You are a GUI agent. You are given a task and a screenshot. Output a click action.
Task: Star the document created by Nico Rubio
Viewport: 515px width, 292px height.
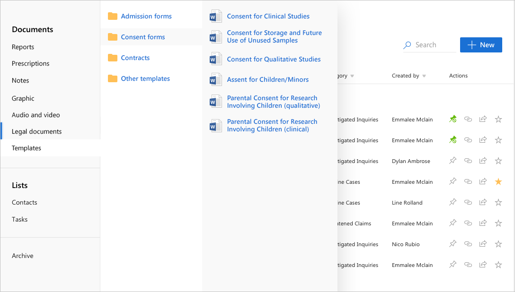(x=498, y=243)
